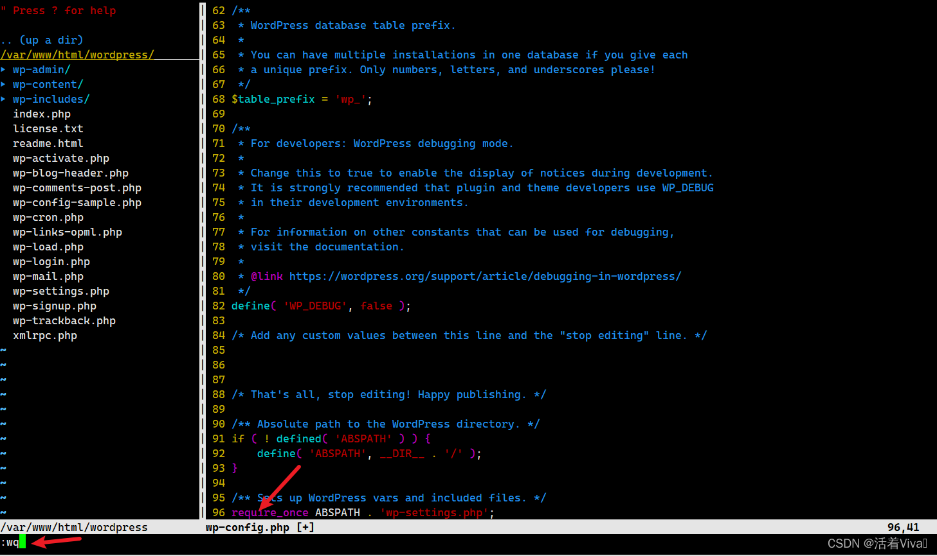Click 'WP_DEBUG' constant in the define line

coord(315,306)
